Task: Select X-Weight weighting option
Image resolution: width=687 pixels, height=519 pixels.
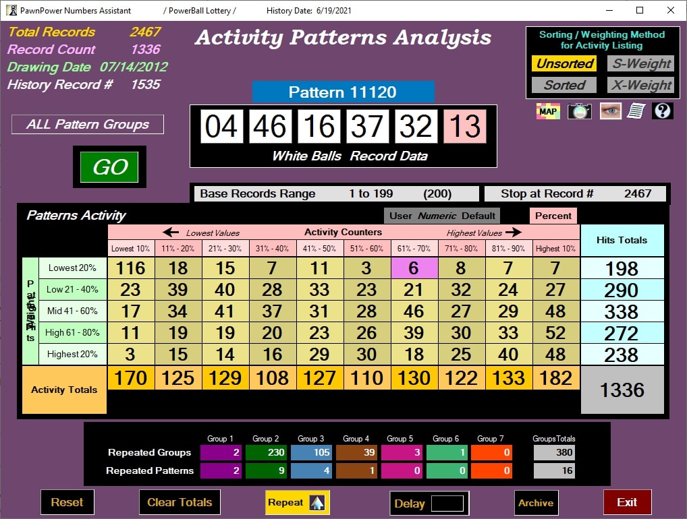Action: click(640, 85)
